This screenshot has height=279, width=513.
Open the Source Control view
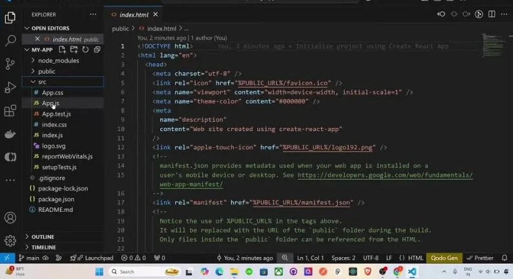pyautogui.click(x=10, y=64)
